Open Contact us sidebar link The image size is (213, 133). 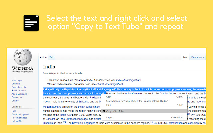17,97
